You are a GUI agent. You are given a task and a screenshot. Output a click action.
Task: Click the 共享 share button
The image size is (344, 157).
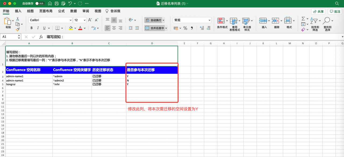[x=318, y=12]
